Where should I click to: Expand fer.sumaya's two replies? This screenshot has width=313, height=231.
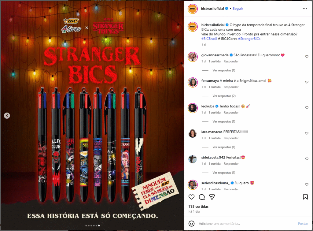(x=224, y=96)
